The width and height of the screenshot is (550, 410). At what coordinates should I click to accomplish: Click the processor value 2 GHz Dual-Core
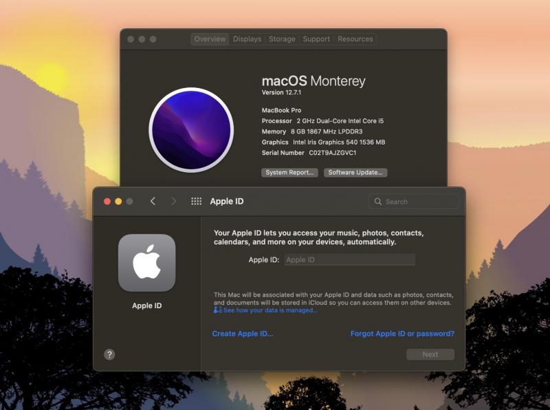pos(340,121)
